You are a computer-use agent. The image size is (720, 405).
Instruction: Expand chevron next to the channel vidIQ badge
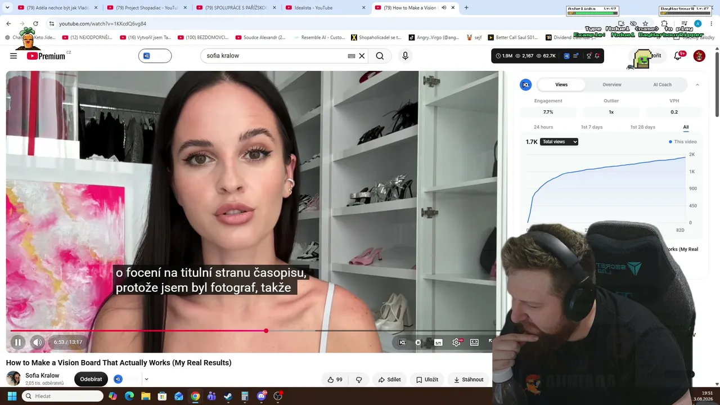pyautogui.click(x=146, y=379)
